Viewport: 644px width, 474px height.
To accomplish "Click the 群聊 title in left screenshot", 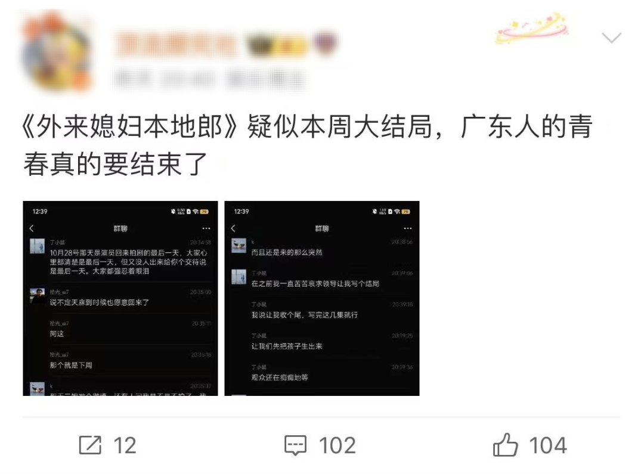I will (120, 228).
